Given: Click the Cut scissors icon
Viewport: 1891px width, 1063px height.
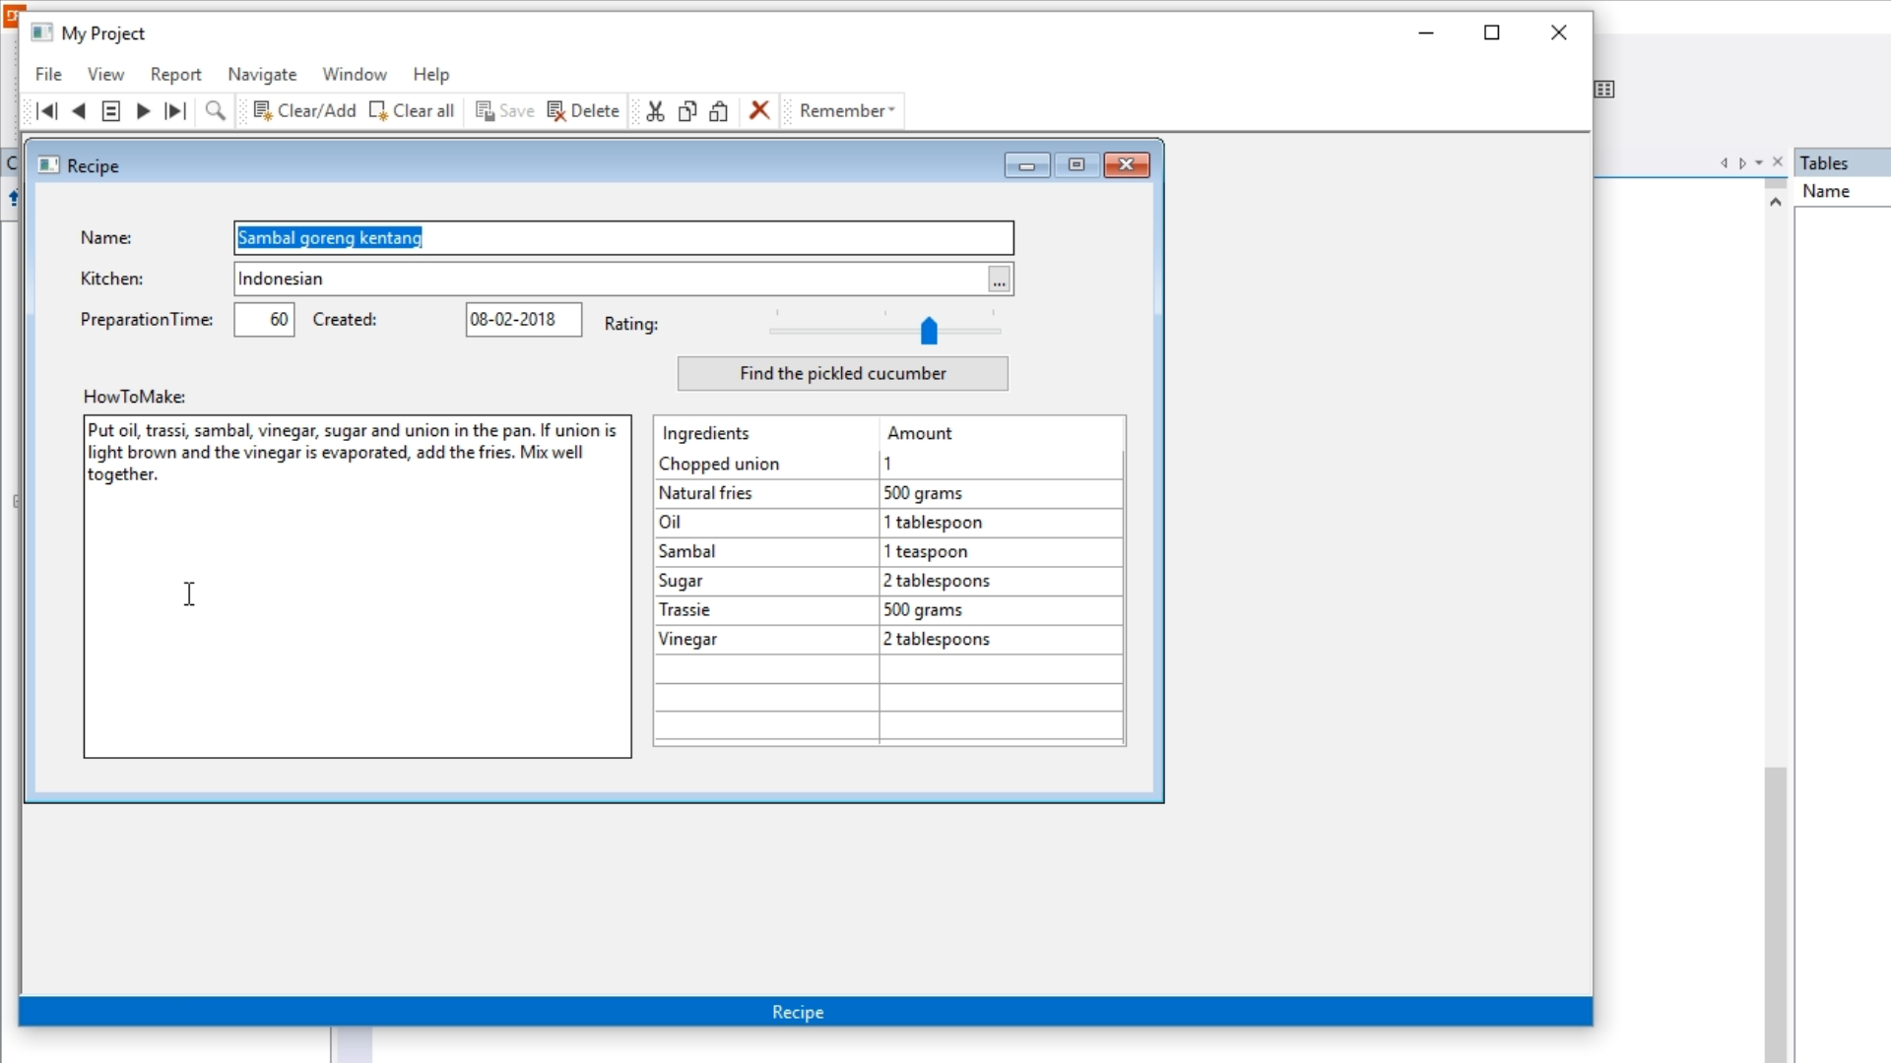Looking at the screenshot, I should [x=655, y=111].
